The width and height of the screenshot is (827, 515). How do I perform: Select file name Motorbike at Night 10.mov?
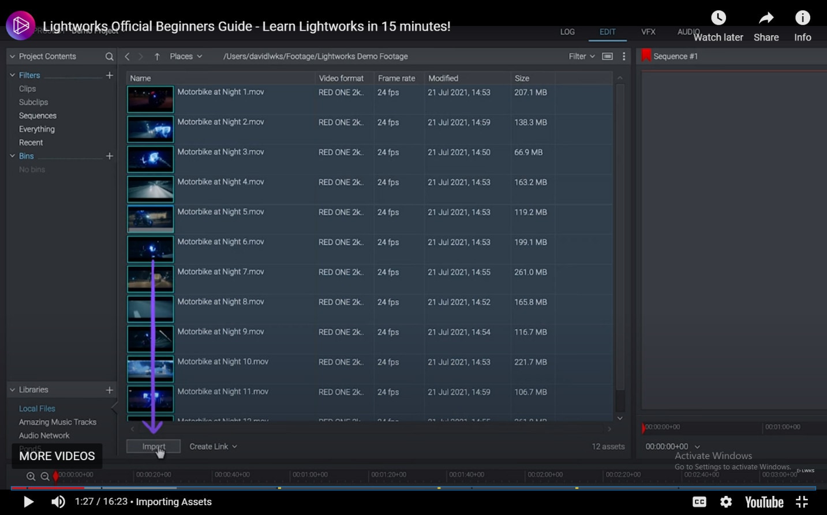click(x=223, y=362)
